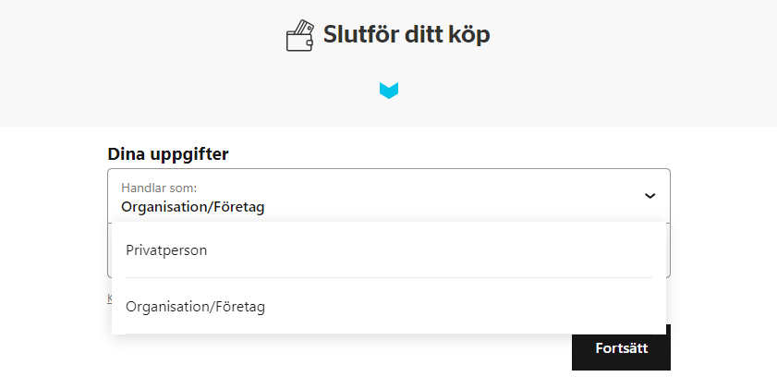Viewport: 777px width, 389px height.
Task: Choose Privatperson as buyer type
Action: 166,249
